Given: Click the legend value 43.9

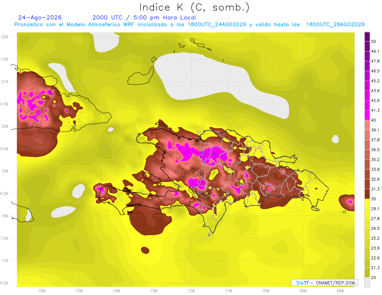Looking at the screenshot, I should tap(375, 91).
